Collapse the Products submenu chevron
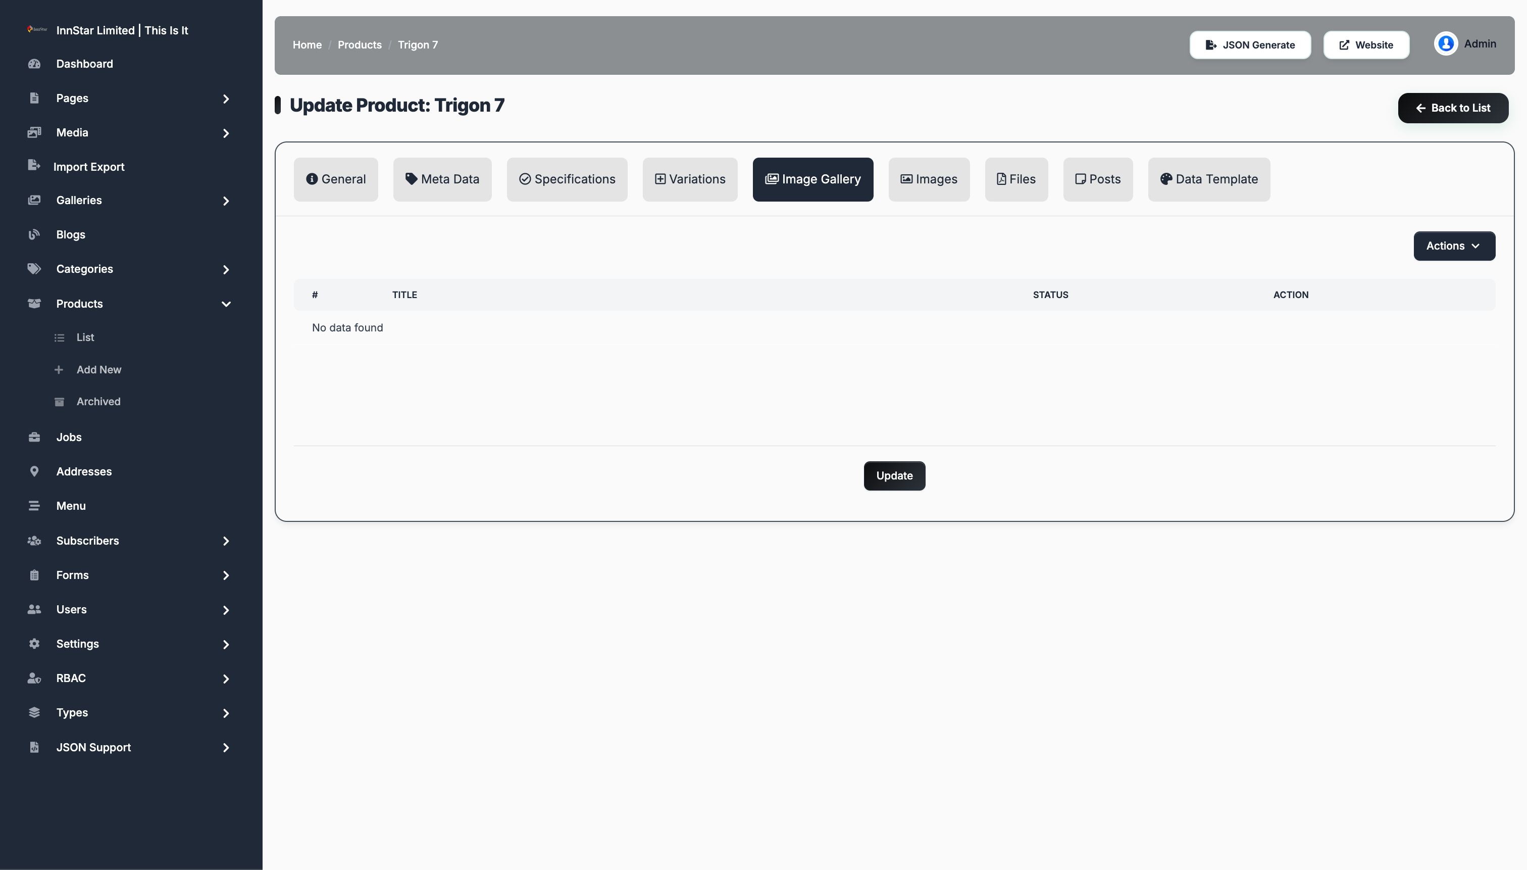The image size is (1527, 870). pos(226,304)
